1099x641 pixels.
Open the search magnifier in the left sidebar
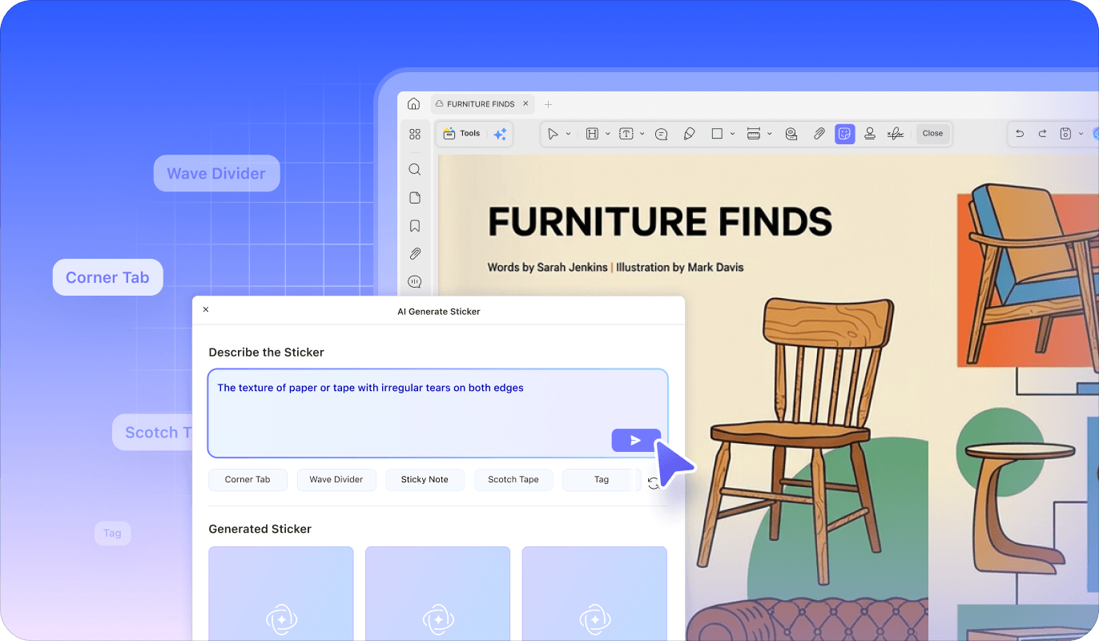coord(415,170)
